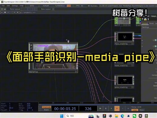
Task: Click the face_tracking label text
Action: [121, 44]
